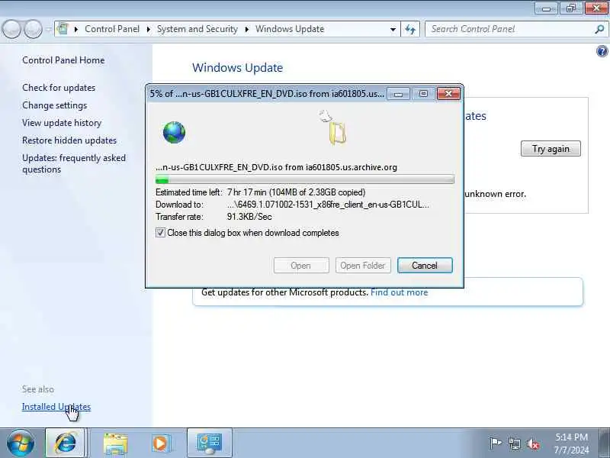Click the Try again button
The width and height of the screenshot is (610, 458).
point(551,149)
